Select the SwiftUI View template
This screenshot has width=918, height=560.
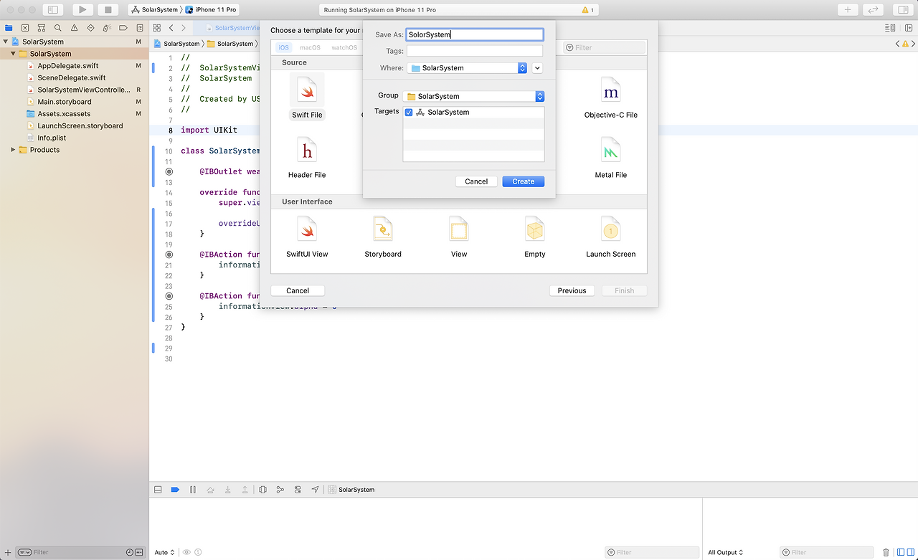coord(307,237)
